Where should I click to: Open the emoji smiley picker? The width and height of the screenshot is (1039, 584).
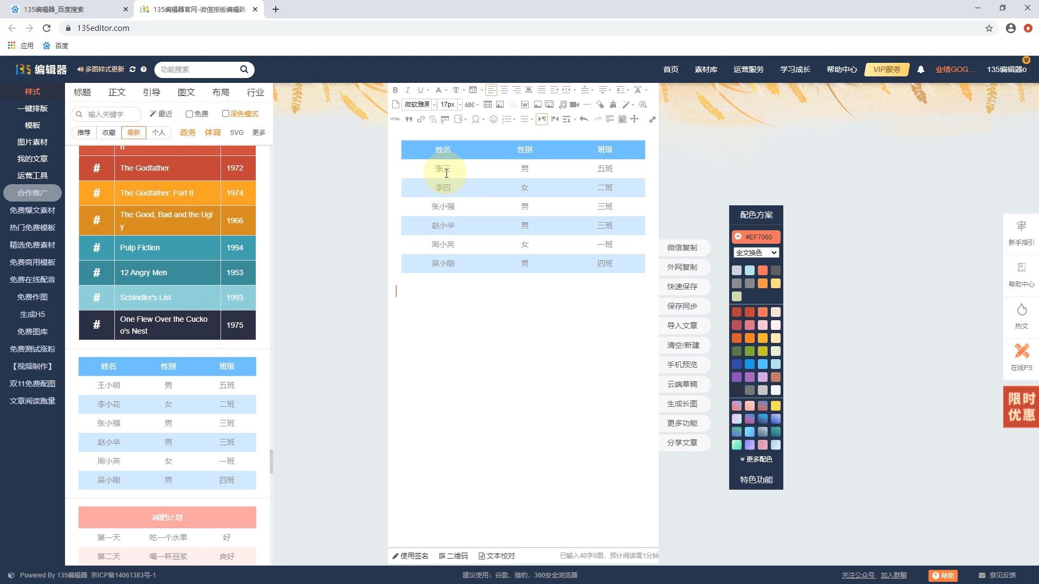tap(493, 119)
